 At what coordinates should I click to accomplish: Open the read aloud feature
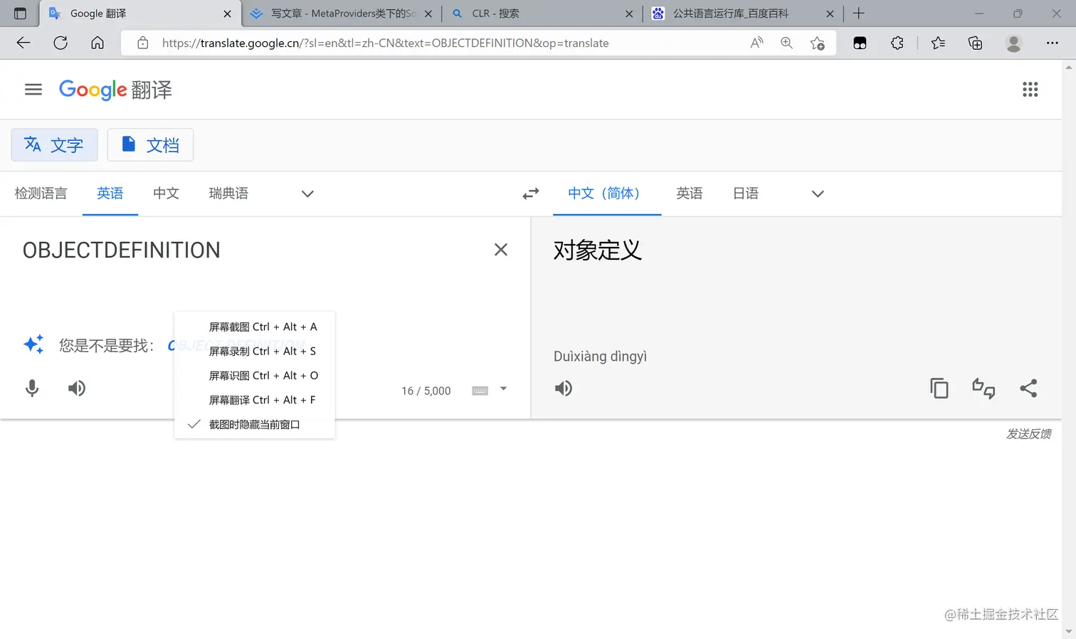756,43
